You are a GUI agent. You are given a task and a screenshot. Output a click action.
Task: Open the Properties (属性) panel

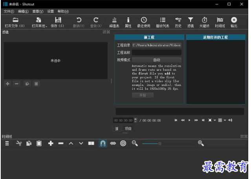[128, 22]
